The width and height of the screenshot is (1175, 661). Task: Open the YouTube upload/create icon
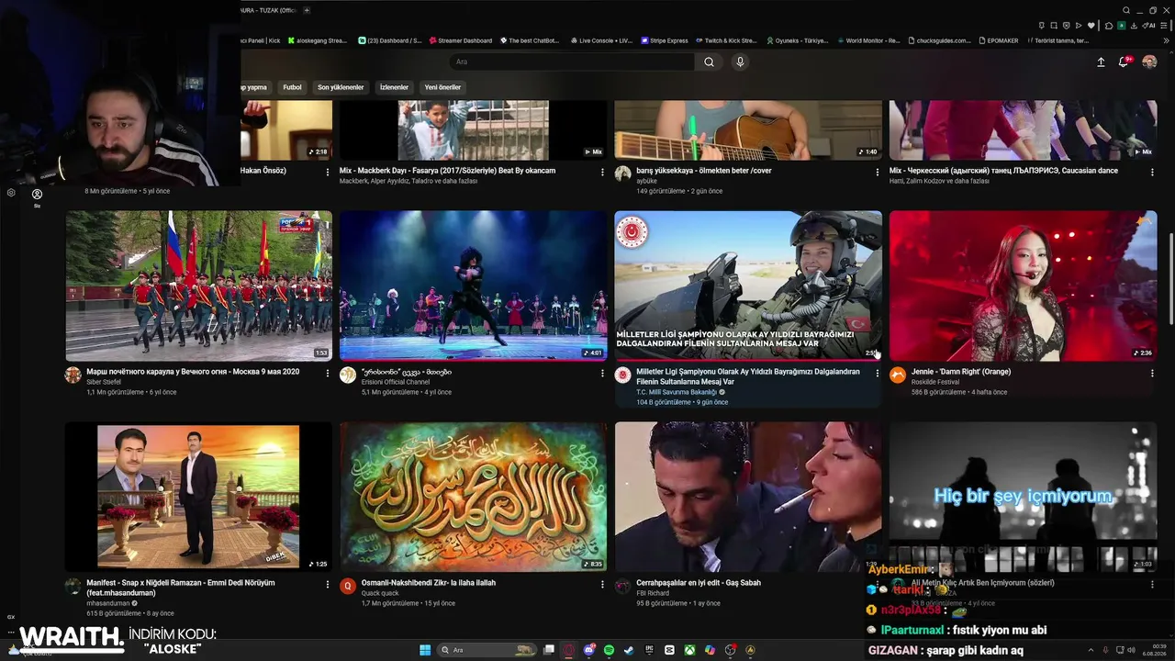tap(1101, 62)
